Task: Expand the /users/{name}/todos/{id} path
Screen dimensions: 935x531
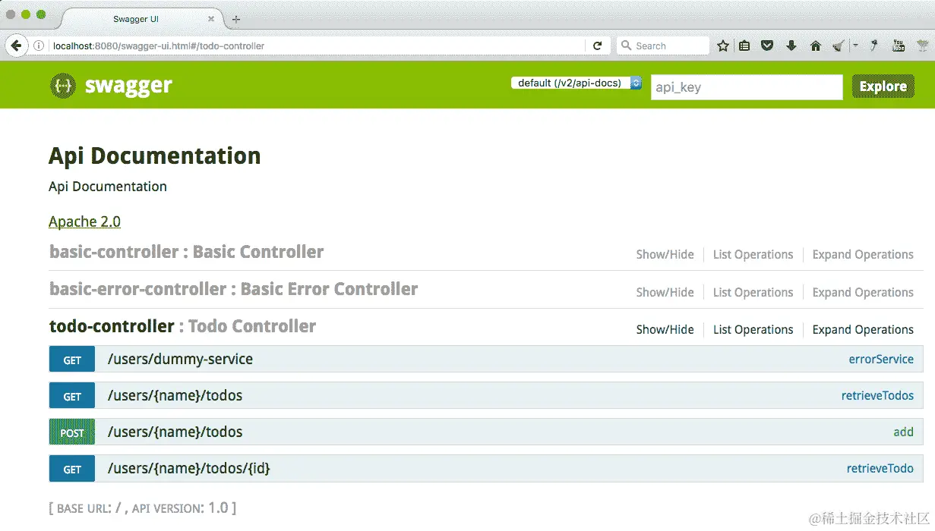Action: click(188, 469)
